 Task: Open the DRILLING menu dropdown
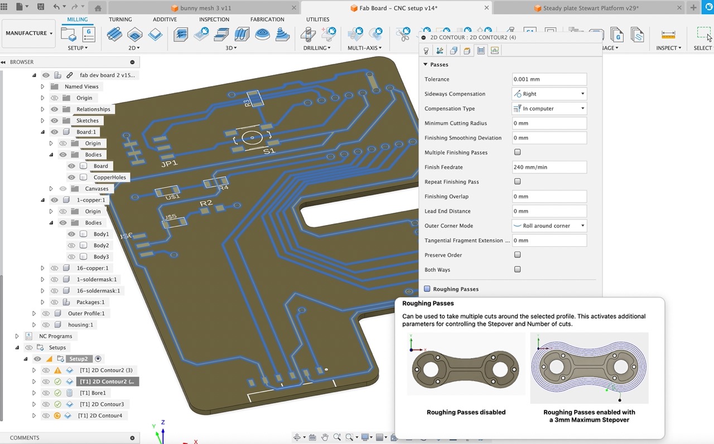317,48
